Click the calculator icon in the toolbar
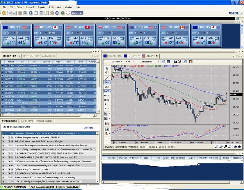The height and width of the screenshot is (190, 244). (25, 13)
